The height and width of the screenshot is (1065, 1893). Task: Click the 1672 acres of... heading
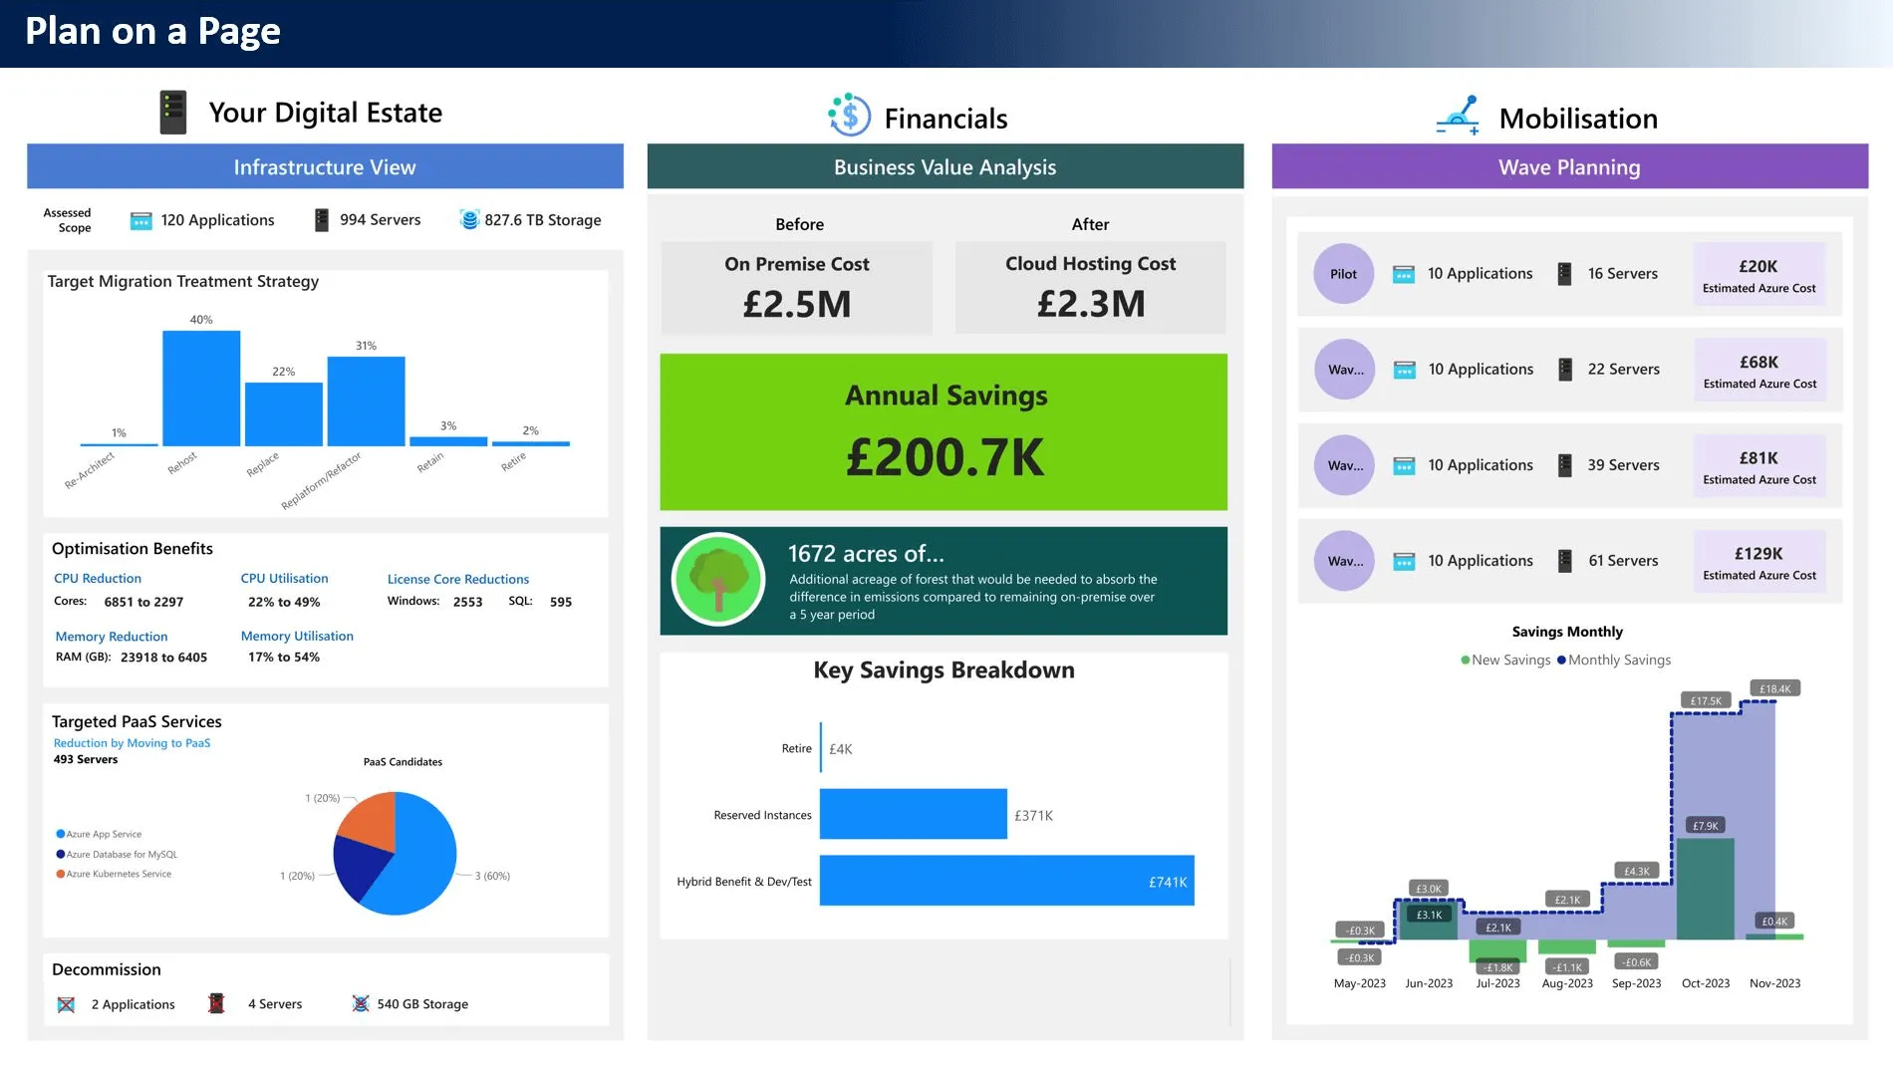tap(866, 554)
